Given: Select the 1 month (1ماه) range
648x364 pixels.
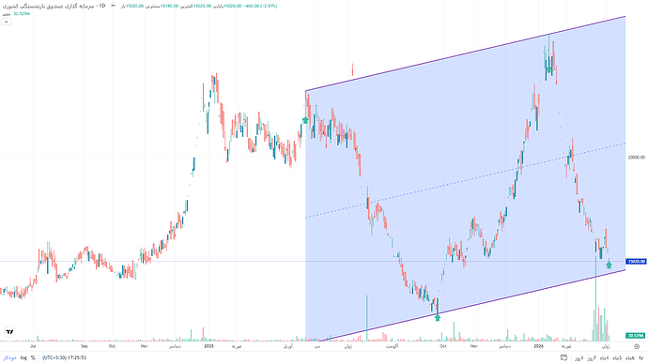Looking at the screenshot, I should click(605, 357).
